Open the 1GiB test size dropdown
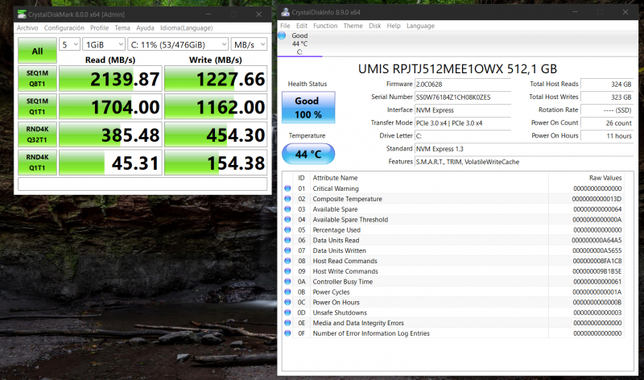This screenshot has height=380, width=644. tap(104, 44)
